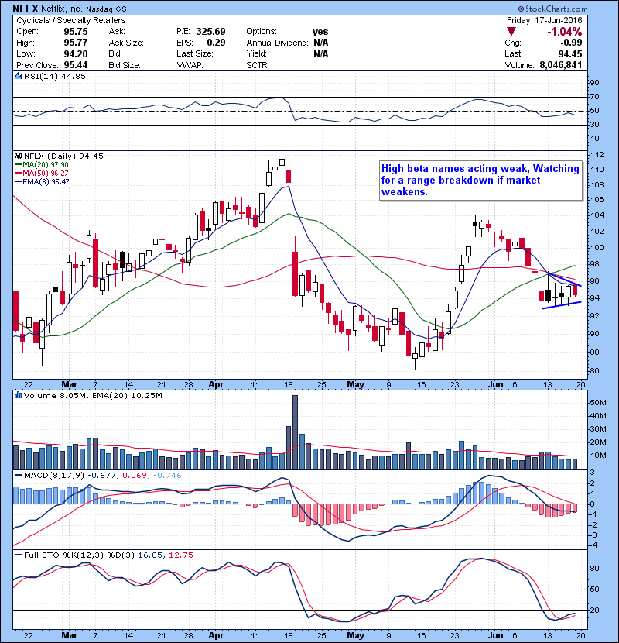Screen dimensions: 619x643
Task: Click the SCTR label
Action: click(x=257, y=65)
